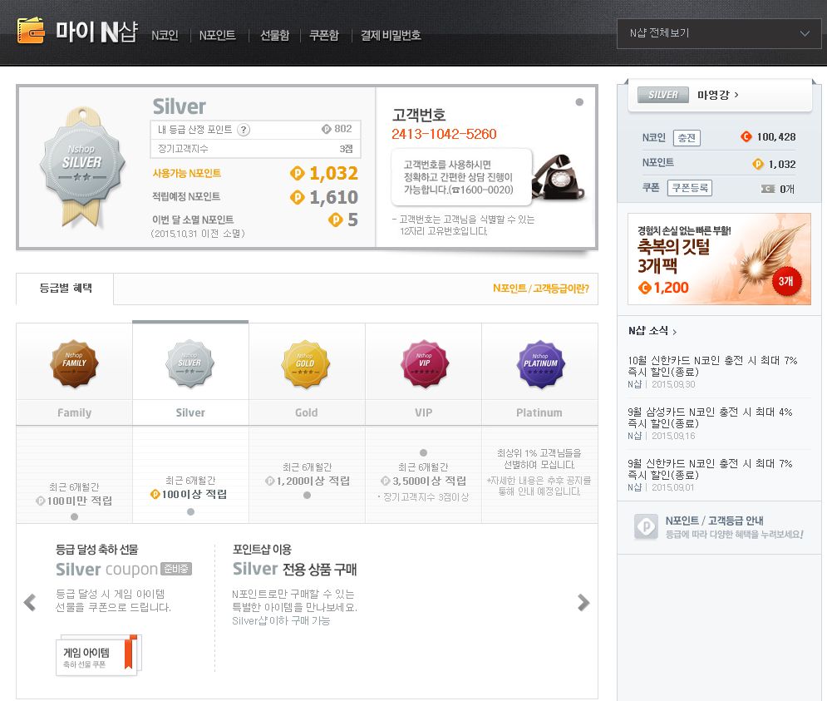The image size is (827, 701).
Task: Open the N포인트/고객등급이란? link
Action: [x=540, y=289]
